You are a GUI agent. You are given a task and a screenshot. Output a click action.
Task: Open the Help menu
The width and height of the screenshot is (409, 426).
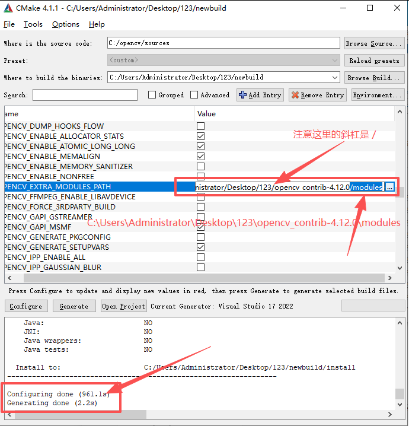tap(97, 24)
